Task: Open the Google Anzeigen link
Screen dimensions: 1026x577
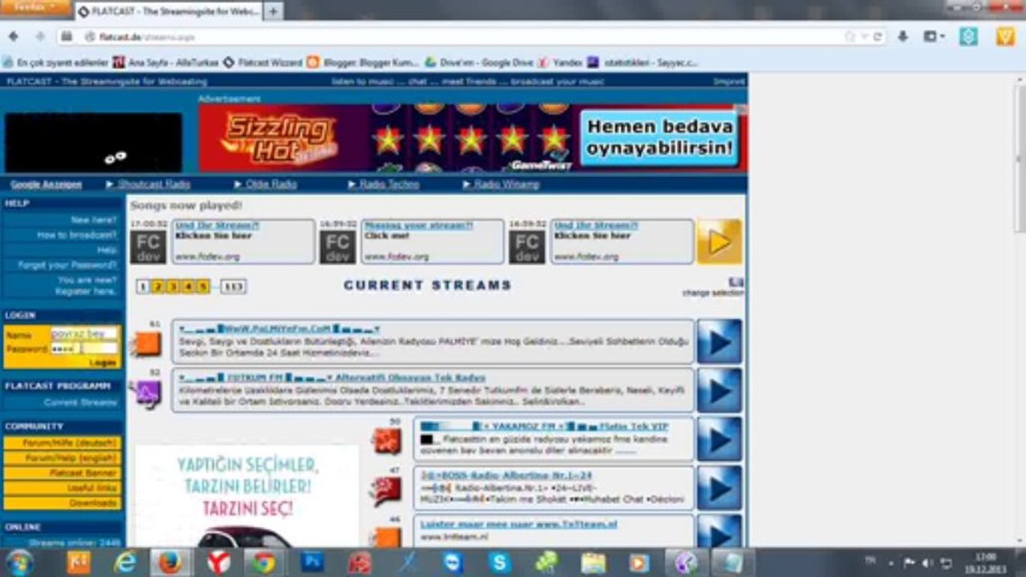Action: click(47, 184)
